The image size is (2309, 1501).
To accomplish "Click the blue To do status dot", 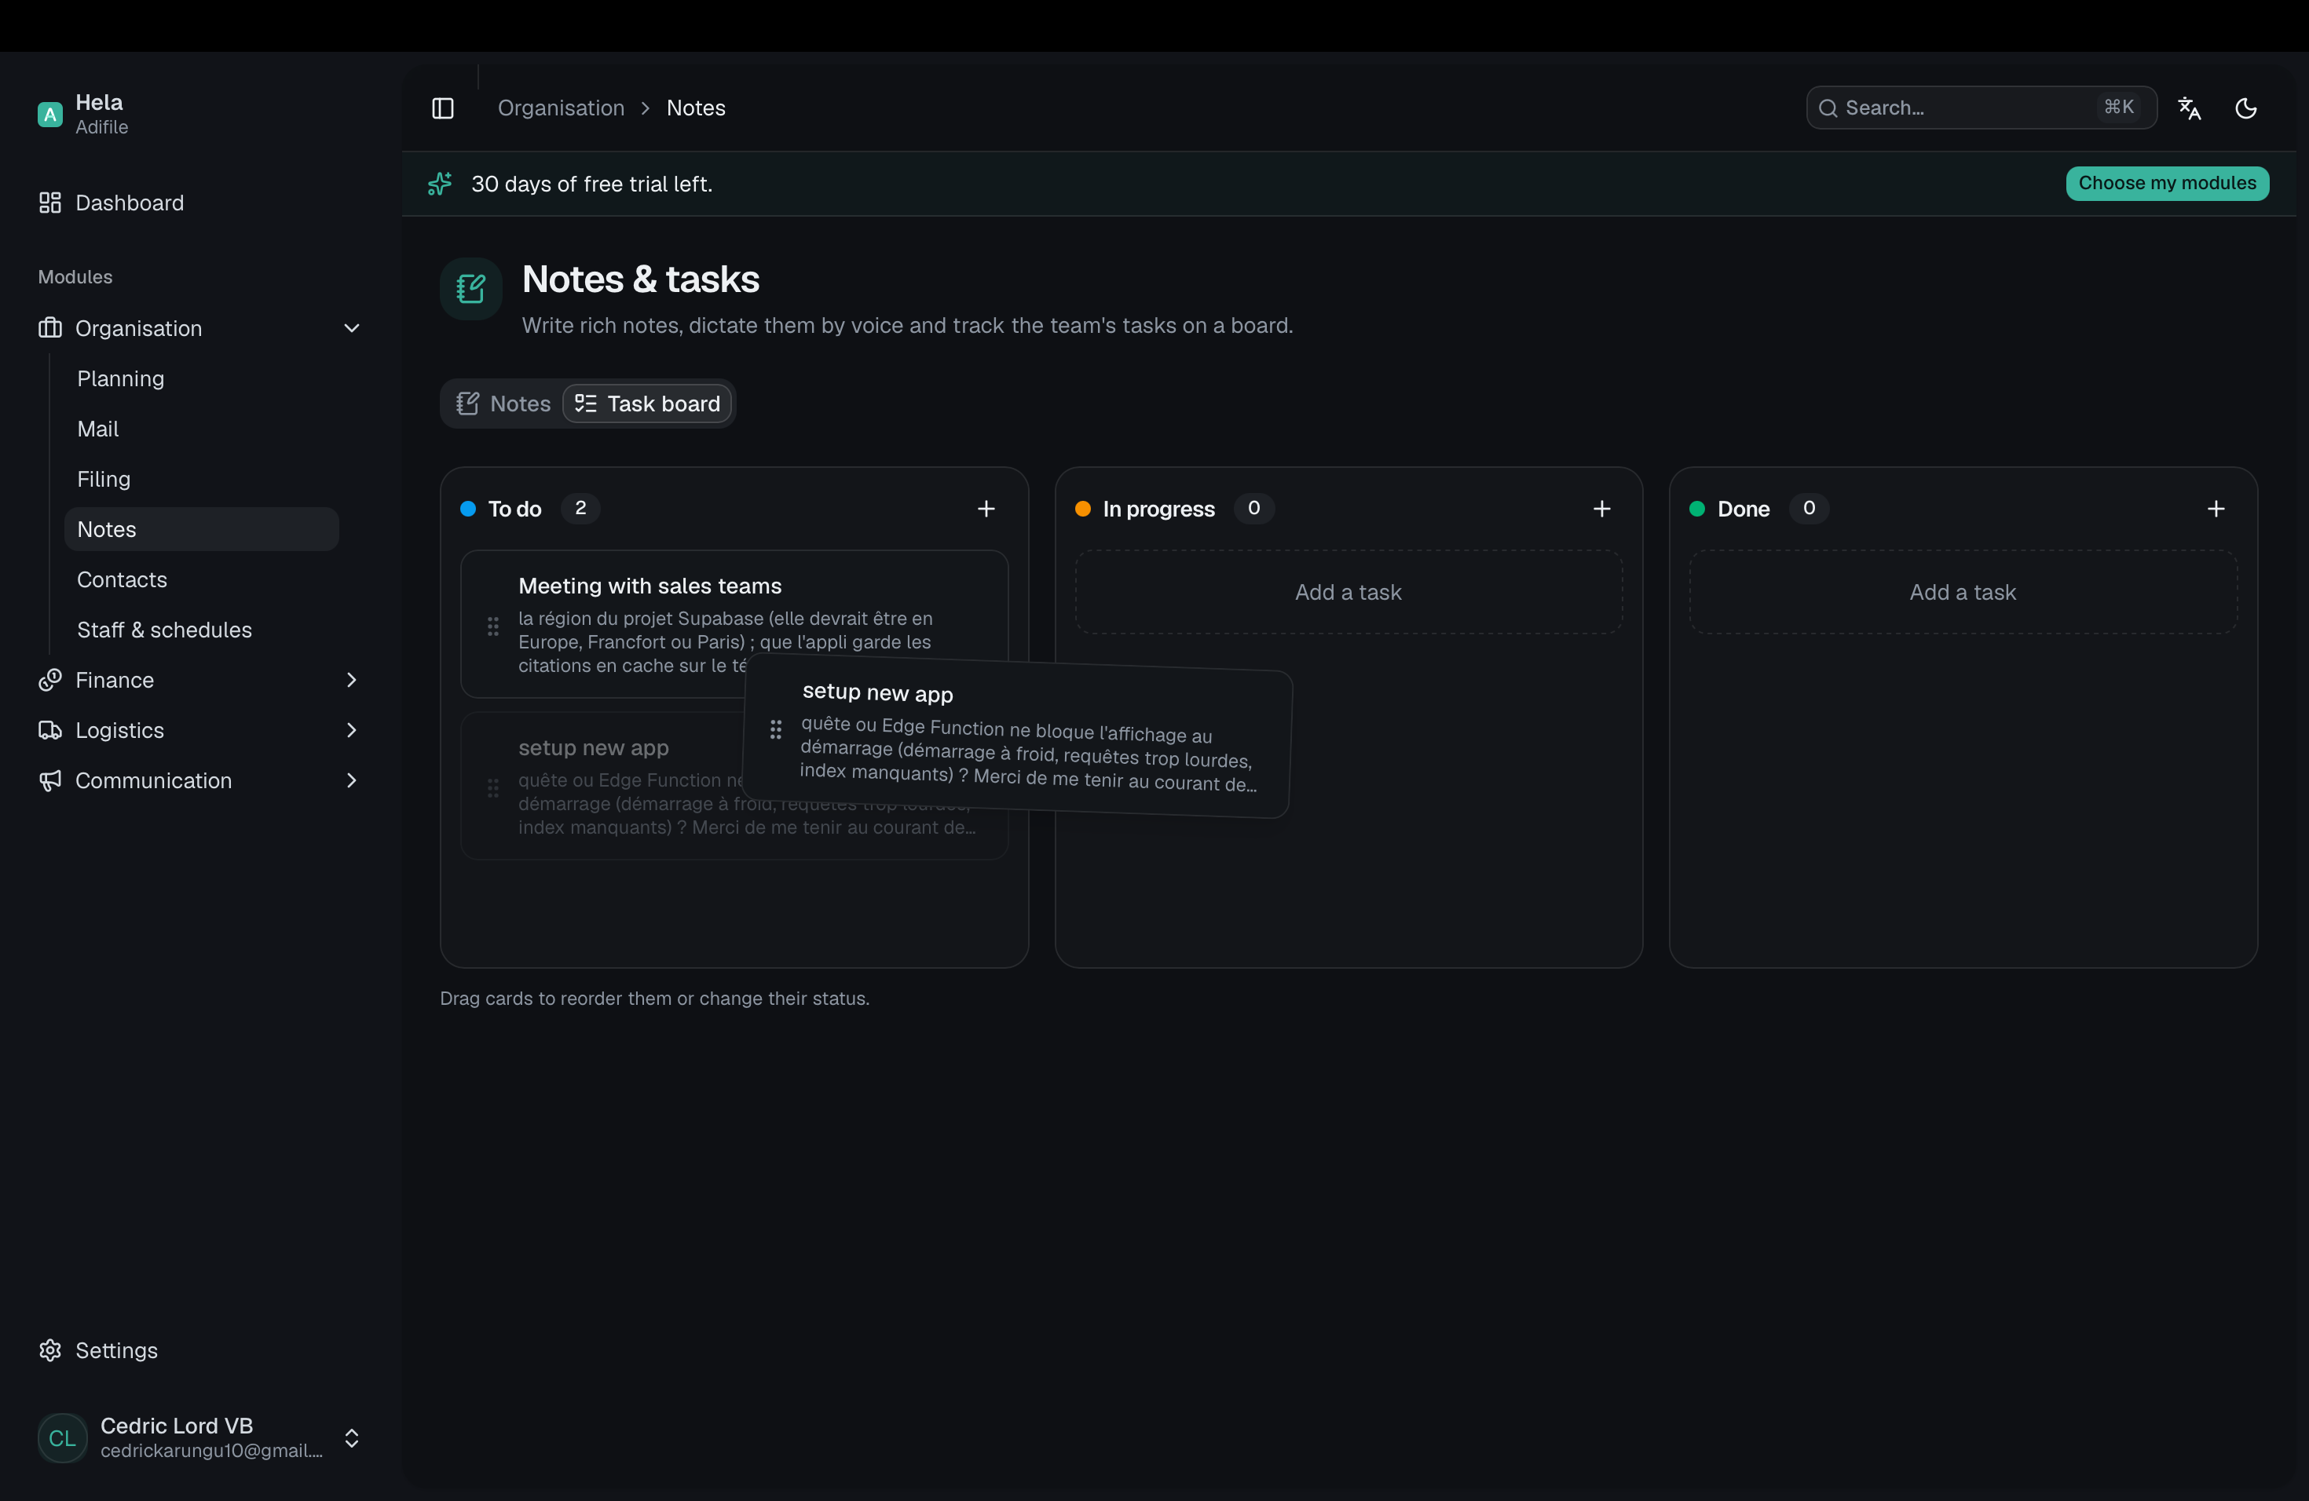I will tap(467, 509).
